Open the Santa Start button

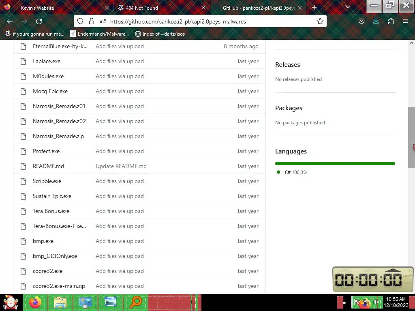11,302
